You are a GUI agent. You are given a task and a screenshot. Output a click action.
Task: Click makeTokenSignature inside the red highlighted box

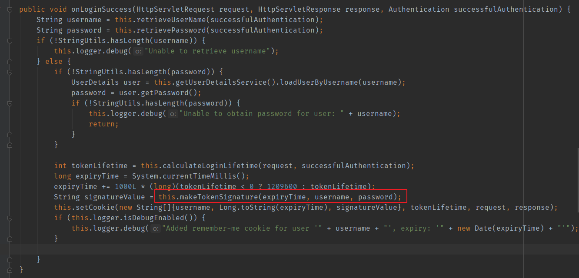point(215,197)
